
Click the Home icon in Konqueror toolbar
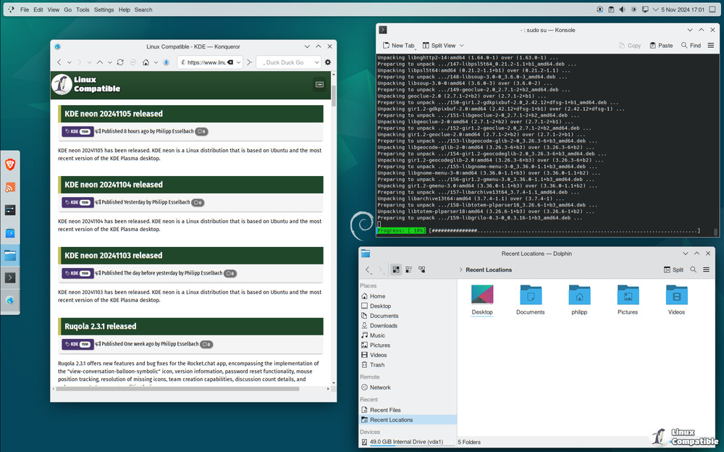click(x=146, y=62)
